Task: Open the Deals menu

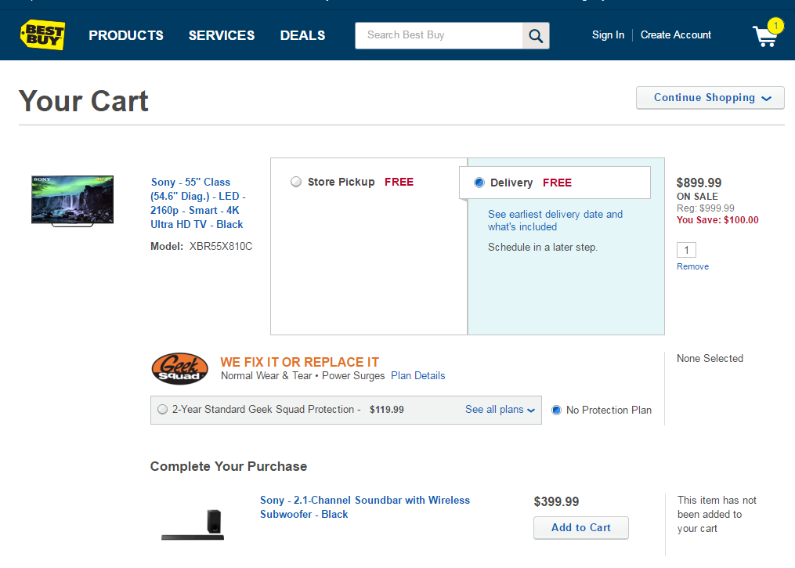Action: [x=302, y=35]
